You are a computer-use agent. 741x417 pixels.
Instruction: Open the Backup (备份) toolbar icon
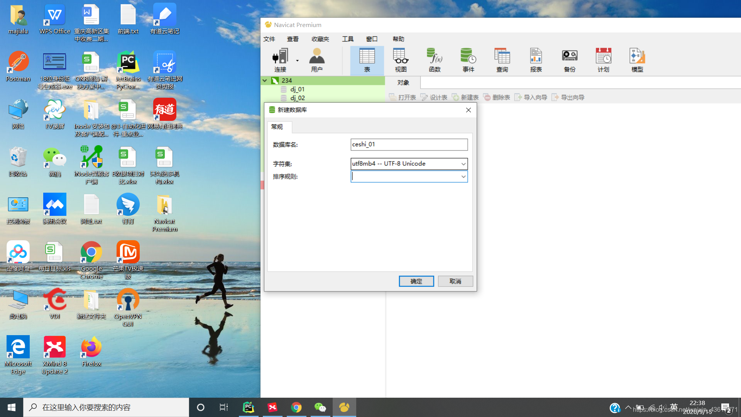pyautogui.click(x=570, y=60)
